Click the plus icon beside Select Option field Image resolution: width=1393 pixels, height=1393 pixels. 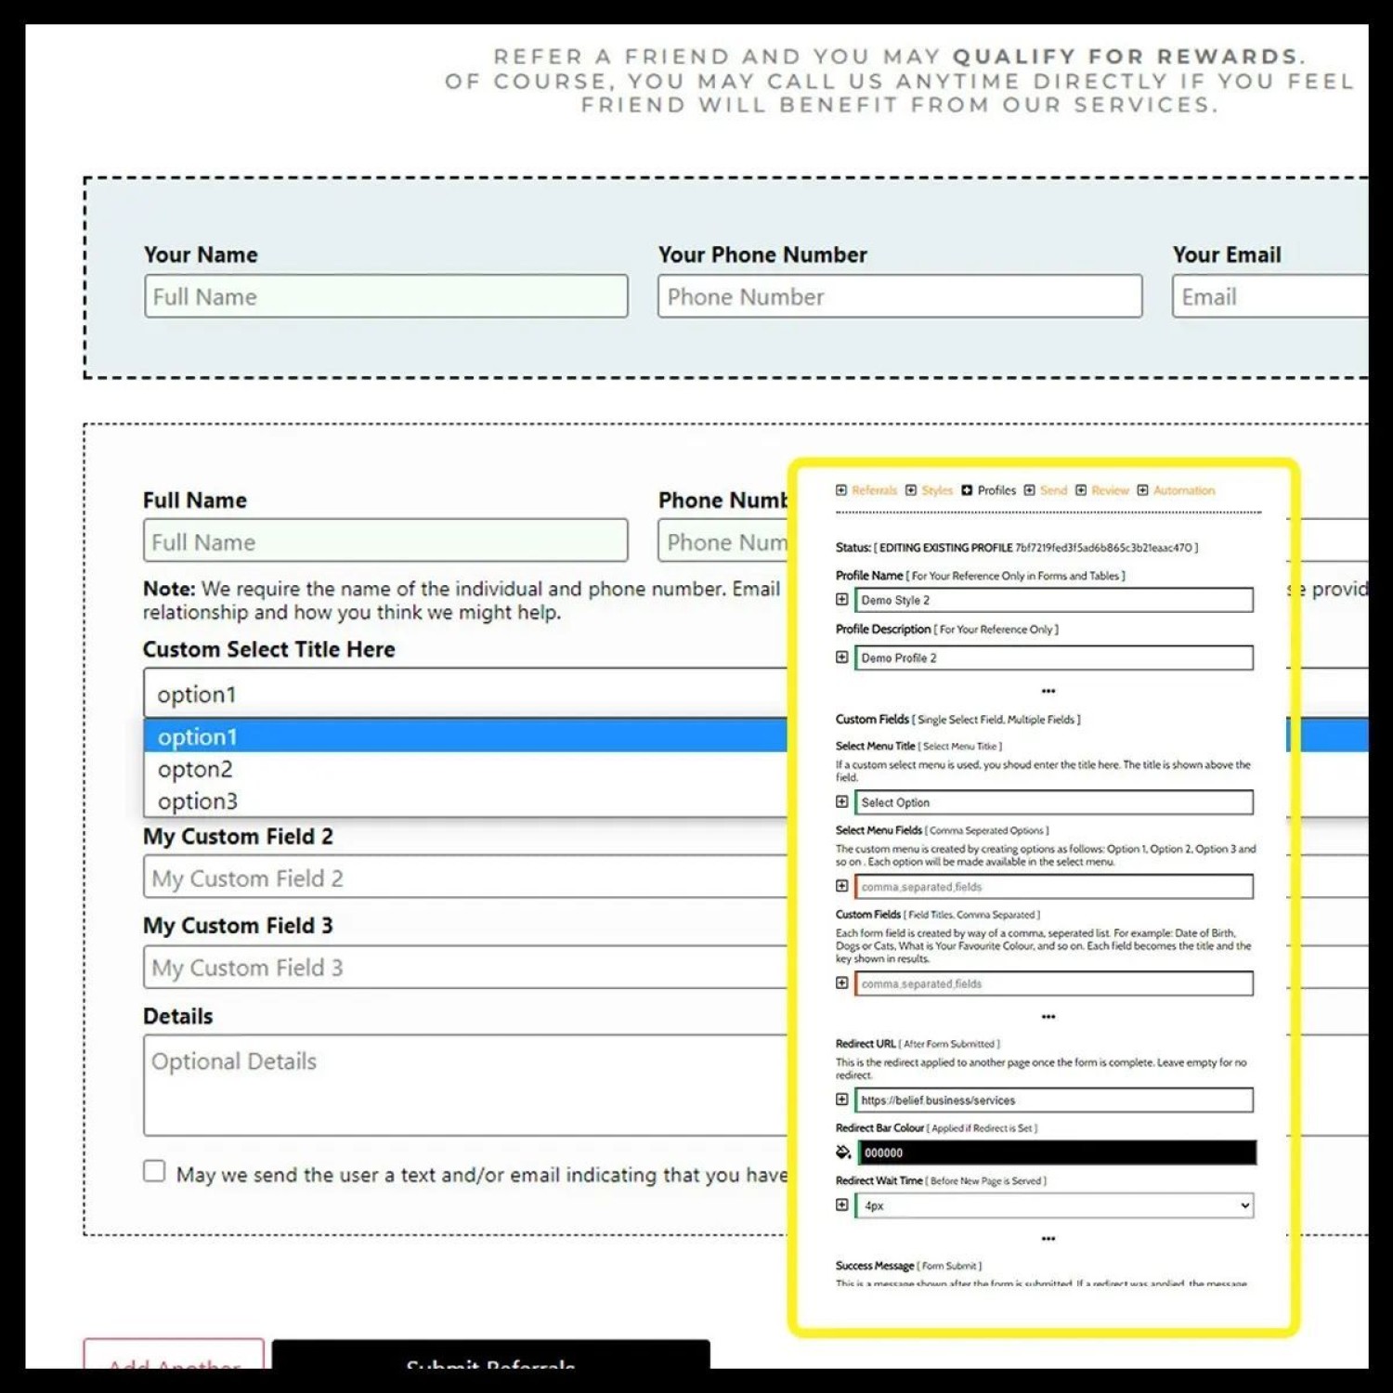pyautogui.click(x=842, y=801)
